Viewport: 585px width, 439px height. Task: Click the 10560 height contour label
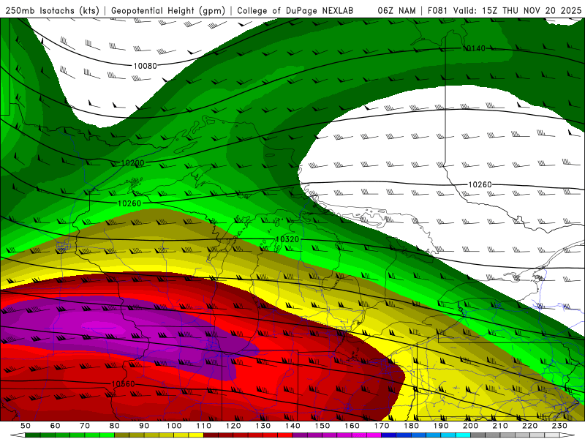(123, 384)
